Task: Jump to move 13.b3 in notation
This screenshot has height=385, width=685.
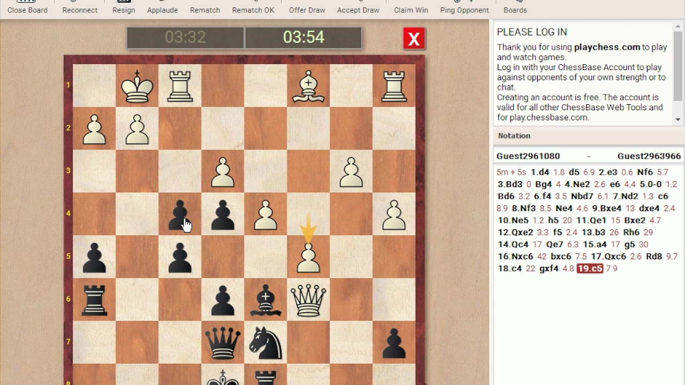Action: coord(594,232)
